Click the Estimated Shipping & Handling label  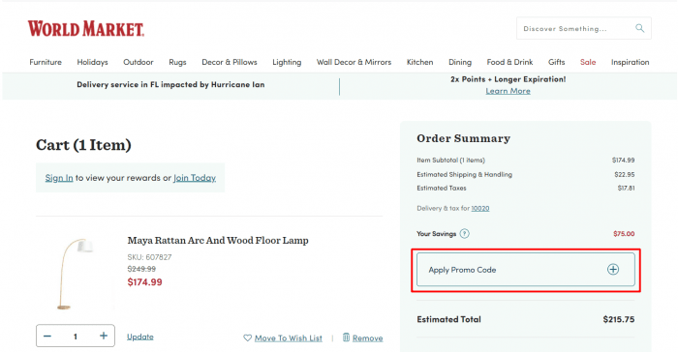pyautogui.click(x=464, y=174)
